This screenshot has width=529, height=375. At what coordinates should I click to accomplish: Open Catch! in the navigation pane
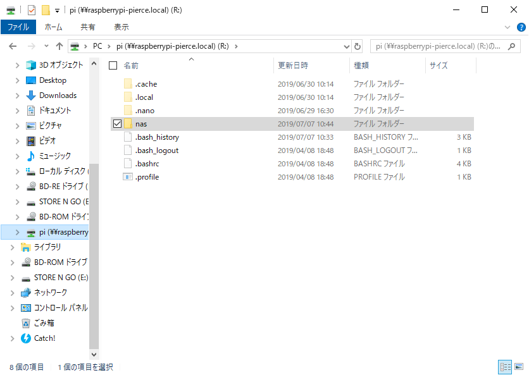44,338
